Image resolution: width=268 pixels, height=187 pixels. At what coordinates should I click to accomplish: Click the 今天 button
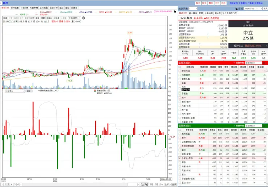pyautogui.click(x=265, y=9)
